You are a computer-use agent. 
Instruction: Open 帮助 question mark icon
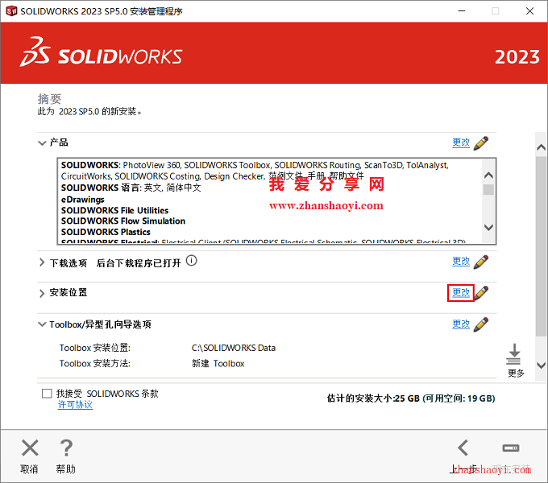(x=66, y=448)
